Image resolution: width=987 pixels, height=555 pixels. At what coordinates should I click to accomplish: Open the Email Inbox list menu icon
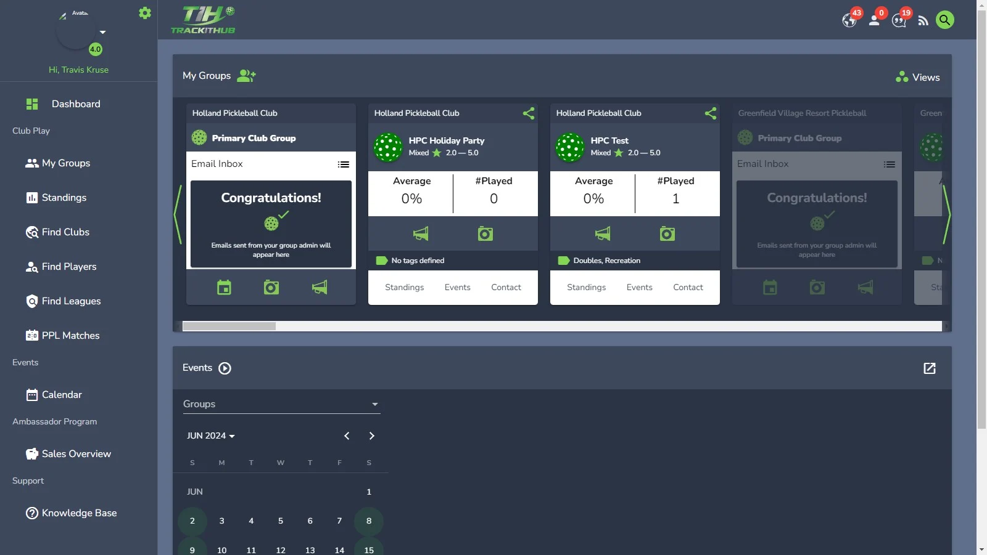point(344,164)
